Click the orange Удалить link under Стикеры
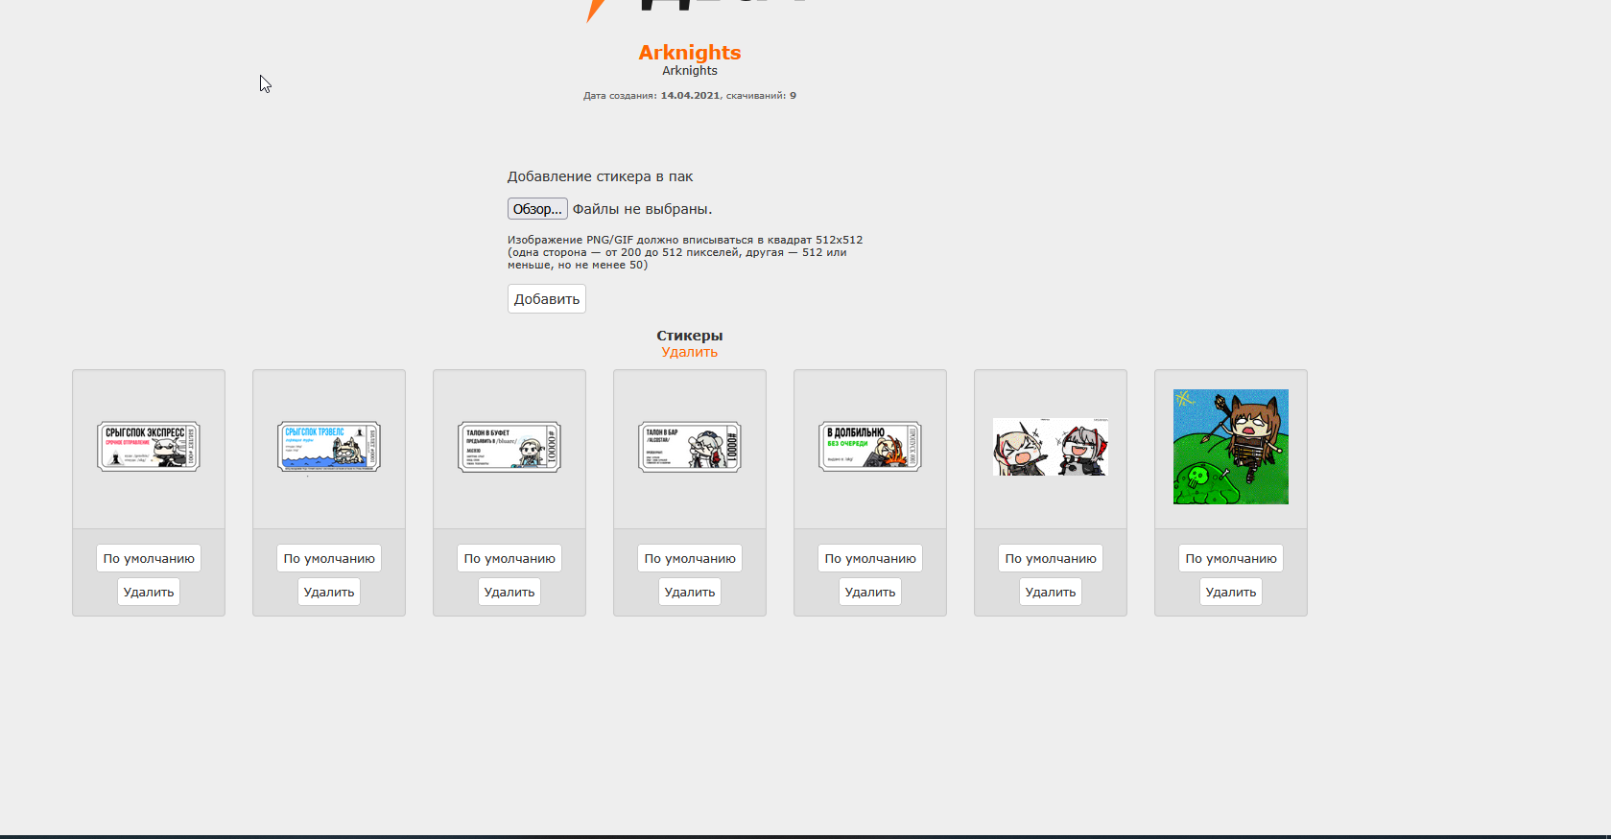Screen dimensions: 1611x839 [690, 352]
